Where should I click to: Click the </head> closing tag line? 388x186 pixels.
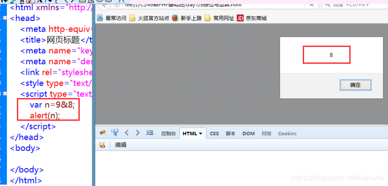27,137
